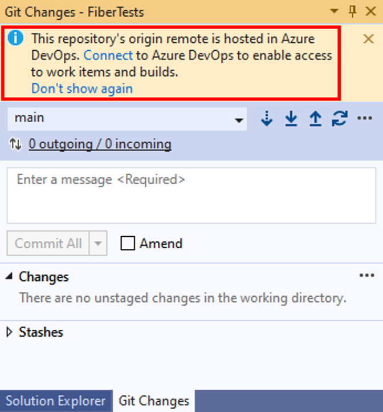This screenshot has height=412, width=383.
Task: Click the pin auto-hide icon
Action: coord(352,11)
